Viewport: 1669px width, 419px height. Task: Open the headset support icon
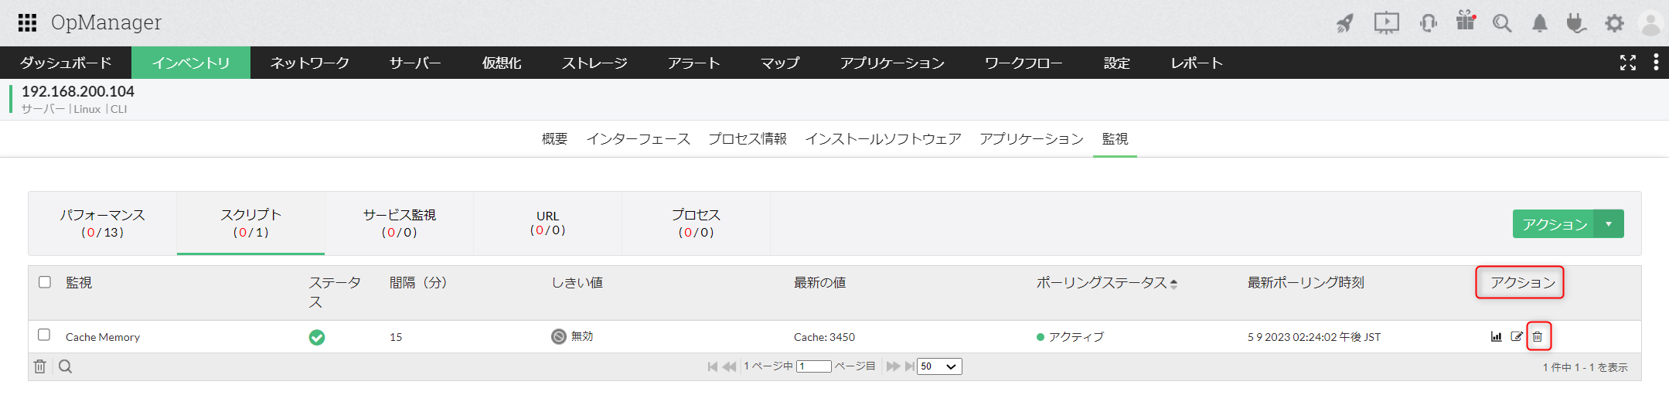(x=1428, y=23)
